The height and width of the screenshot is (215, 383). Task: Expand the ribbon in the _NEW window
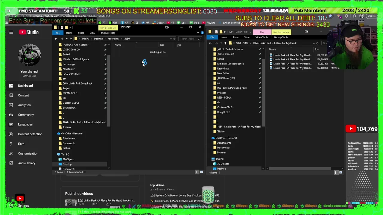point(198,33)
